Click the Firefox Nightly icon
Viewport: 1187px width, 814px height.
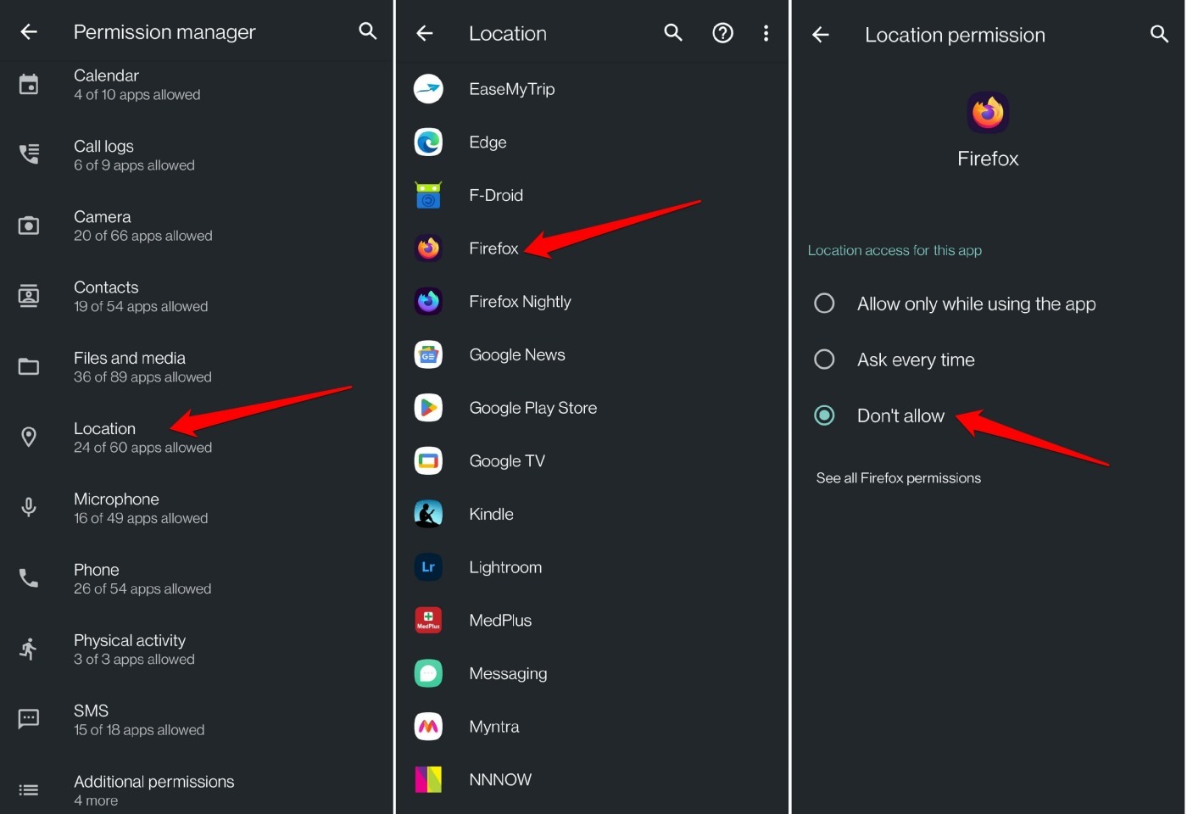428,301
